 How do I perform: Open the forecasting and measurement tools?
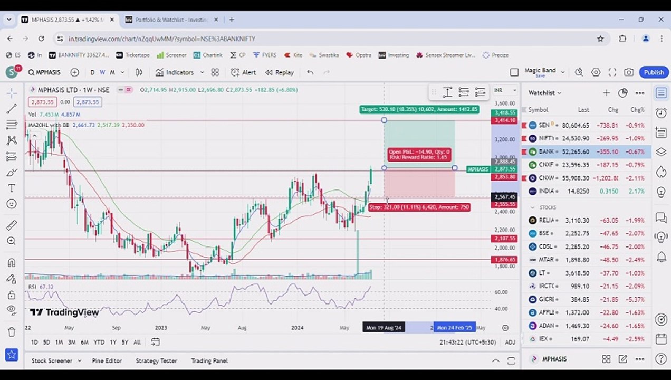(12, 156)
